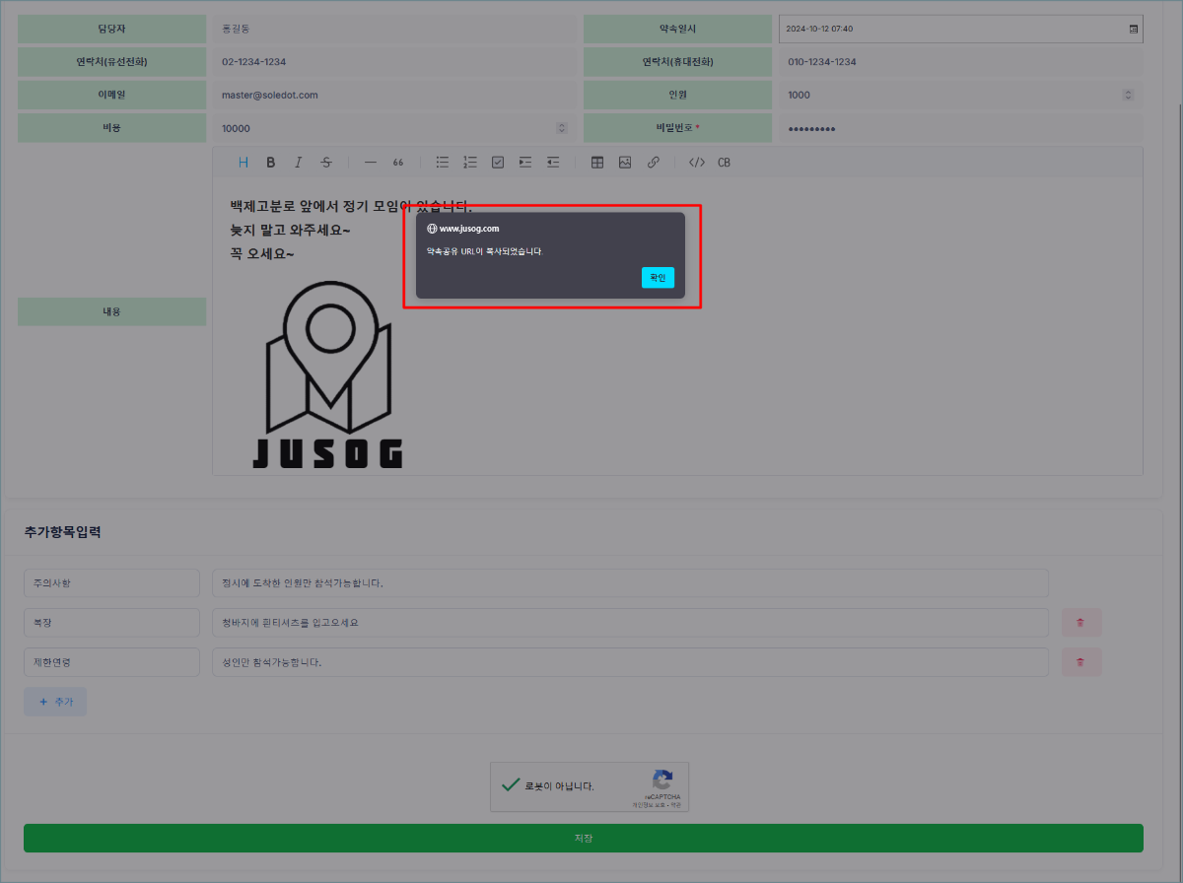1183x883 pixels.
Task: Click the 담당자 name input field
Action: point(394,29)
